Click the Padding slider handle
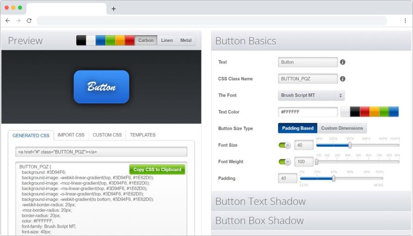Image resolution: width=413 pixels, height=236 pixels. pos(334,179)
